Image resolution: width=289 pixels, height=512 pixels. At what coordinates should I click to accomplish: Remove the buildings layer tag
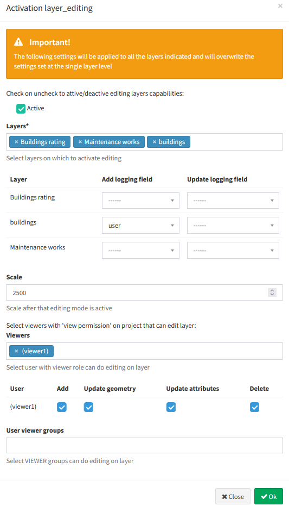[x=155, y=142]
